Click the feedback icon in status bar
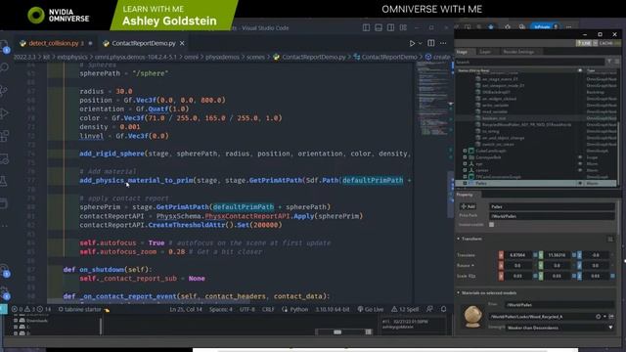Screen dimensions: 626x352 pos(429,309)
